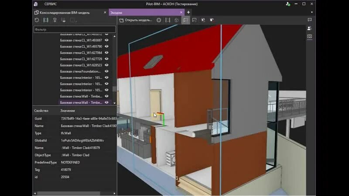
Task: Toggle visibility of Foundation wall row
Action: pos(106,71)
